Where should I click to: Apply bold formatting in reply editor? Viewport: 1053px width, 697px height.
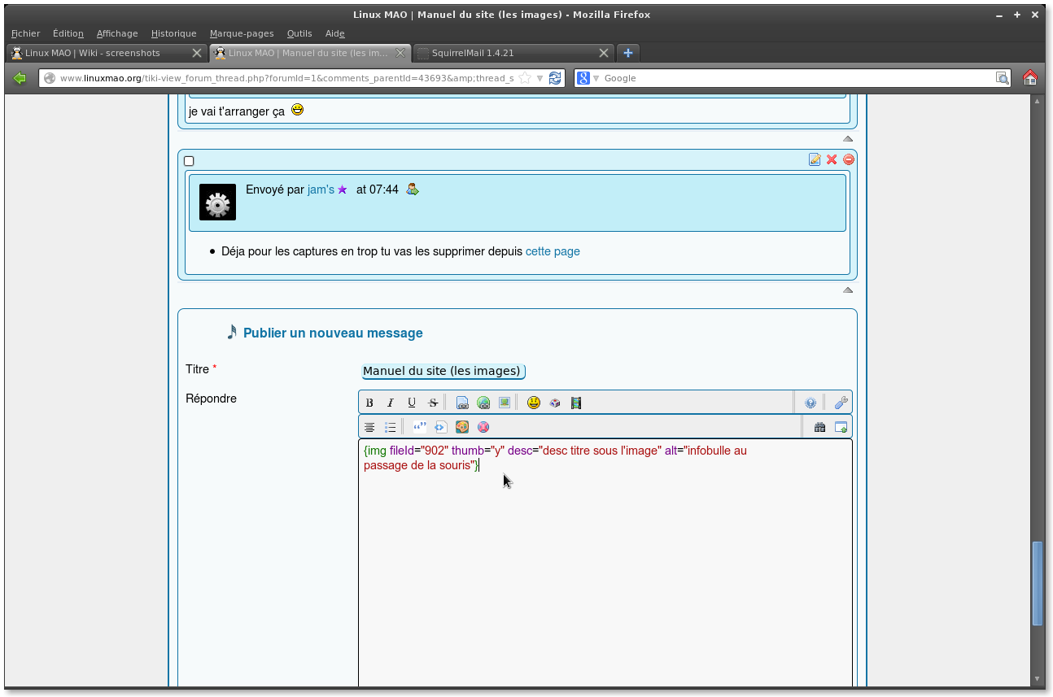[x=369, y=403]
